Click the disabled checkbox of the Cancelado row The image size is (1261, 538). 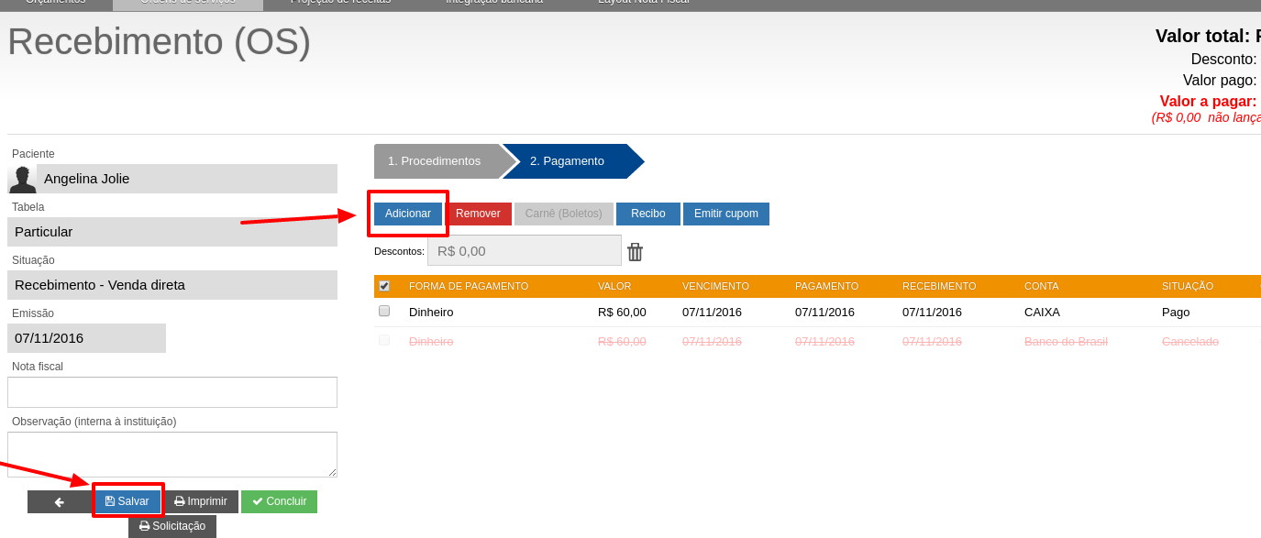pos(384,340)
